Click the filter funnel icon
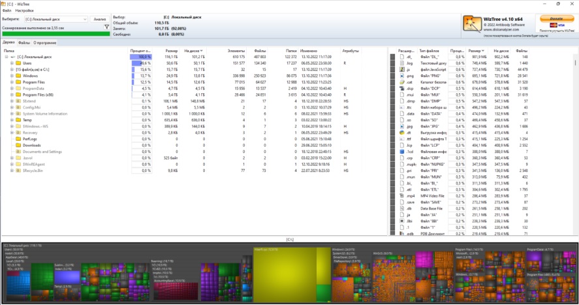This screenshot has width=579, height=305. tap(108, 27)
